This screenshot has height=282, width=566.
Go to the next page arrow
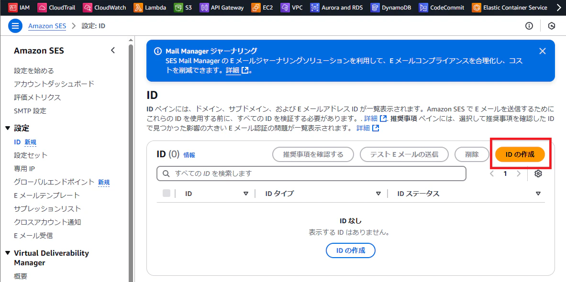pos(519,174)
